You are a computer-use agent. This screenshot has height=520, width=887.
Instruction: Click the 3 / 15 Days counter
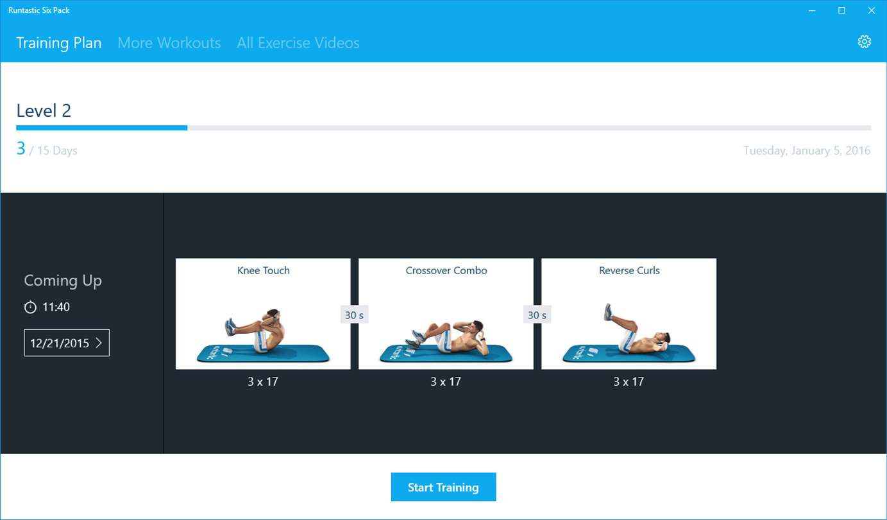point(47,150)
